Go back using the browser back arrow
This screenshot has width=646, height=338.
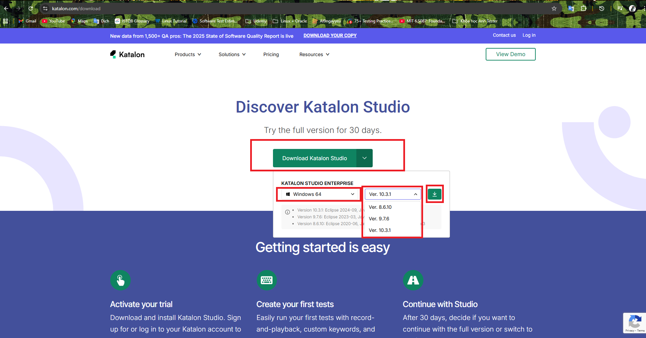(6, 9)
